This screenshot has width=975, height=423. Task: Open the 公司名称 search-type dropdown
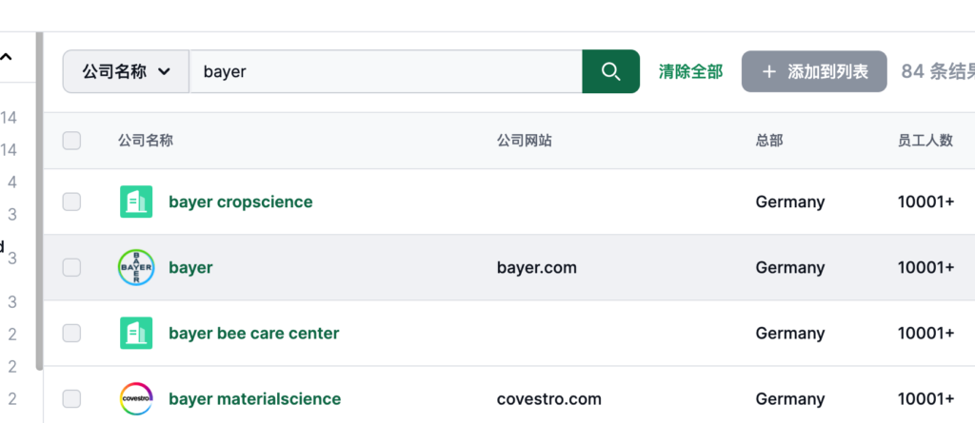coord(127,71)
